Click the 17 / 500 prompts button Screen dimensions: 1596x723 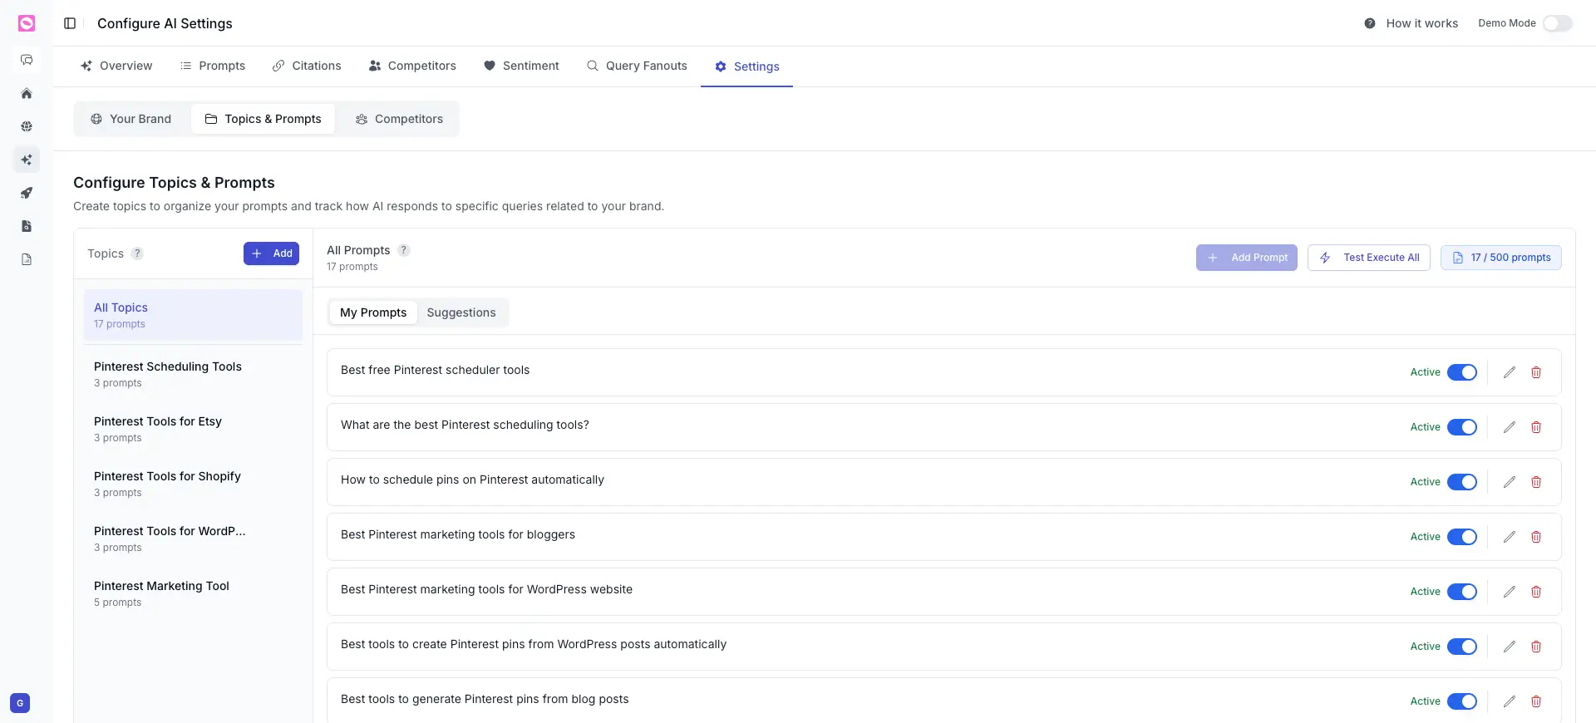pos(1501,258)
